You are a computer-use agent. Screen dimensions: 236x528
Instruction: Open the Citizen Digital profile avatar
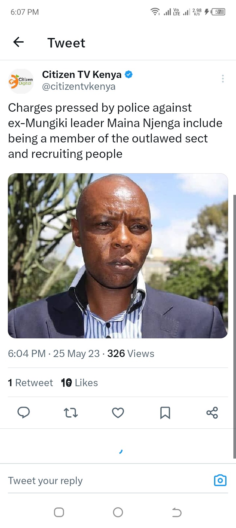(x=21, y=81)
